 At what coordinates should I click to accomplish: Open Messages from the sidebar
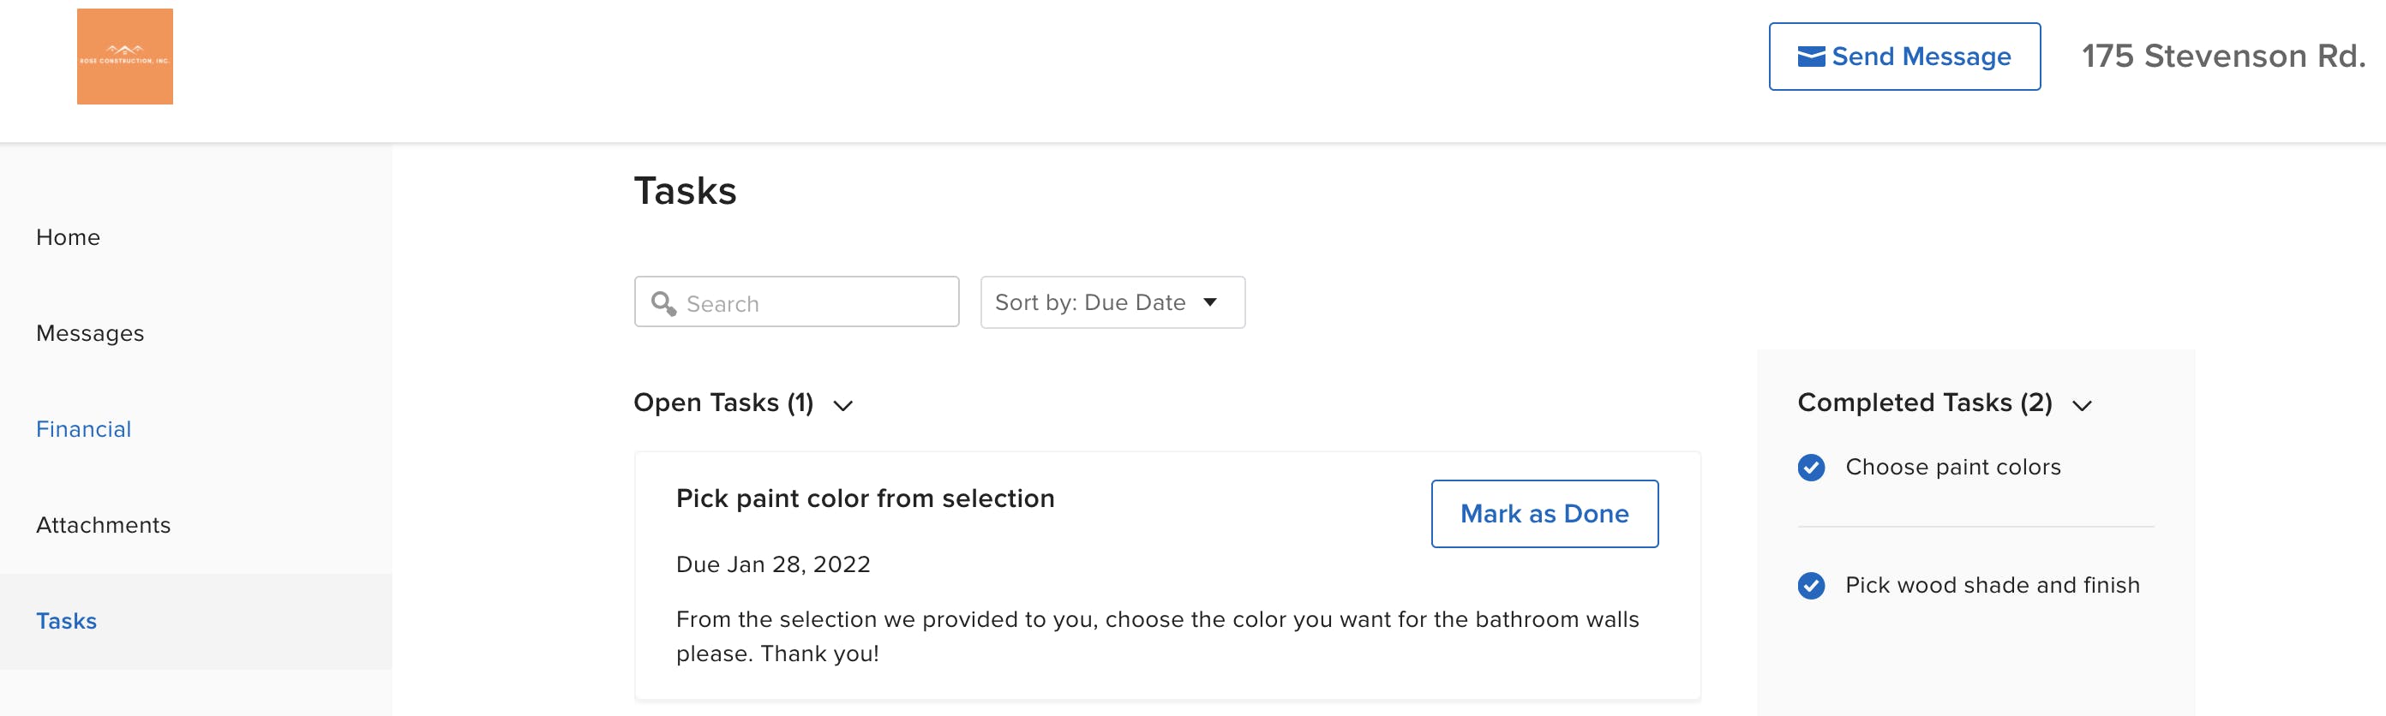[x=90, y=333]
